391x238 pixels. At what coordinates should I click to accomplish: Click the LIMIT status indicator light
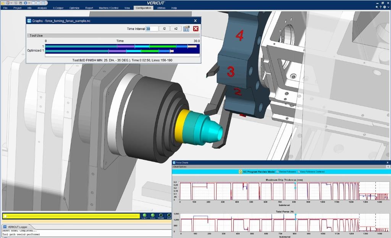[144, 216]
